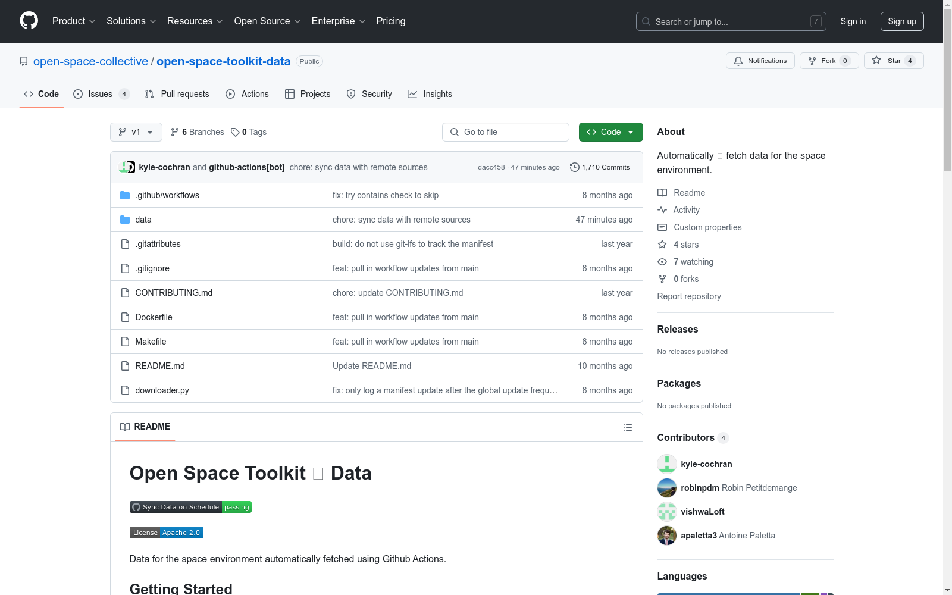Image resolution: width=952 pixels, height=595 pixels.
Task: Expand the Resources menu
Action: (195, 21)
